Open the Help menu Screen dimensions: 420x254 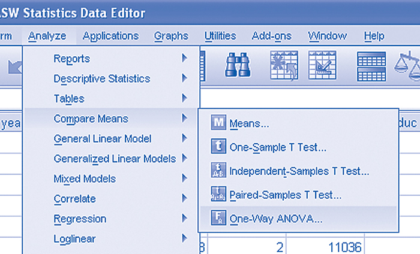pyautogui.click(x=374, y=36)
